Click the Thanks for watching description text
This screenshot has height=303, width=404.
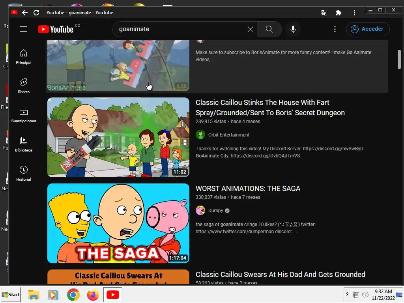tap(279, 152)
